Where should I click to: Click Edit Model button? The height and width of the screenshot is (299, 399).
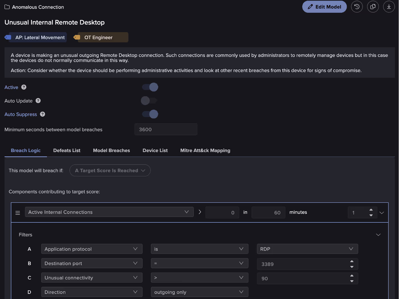(x=324, y=7)
